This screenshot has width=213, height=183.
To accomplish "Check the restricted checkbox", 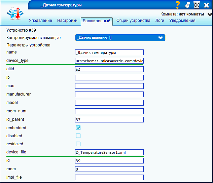I will 78,144.
